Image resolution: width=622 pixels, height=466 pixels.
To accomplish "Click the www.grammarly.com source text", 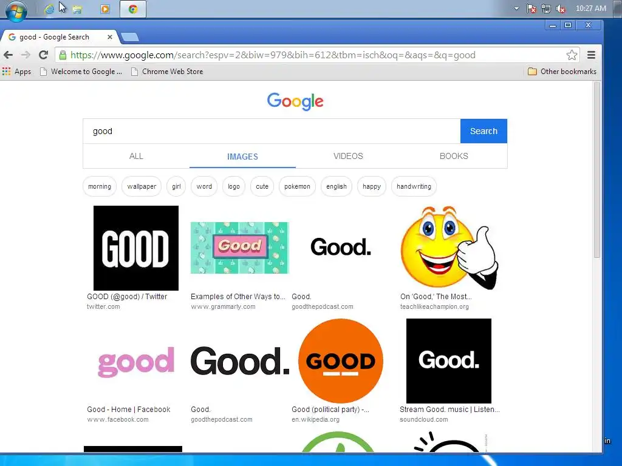I will point(223,306).
